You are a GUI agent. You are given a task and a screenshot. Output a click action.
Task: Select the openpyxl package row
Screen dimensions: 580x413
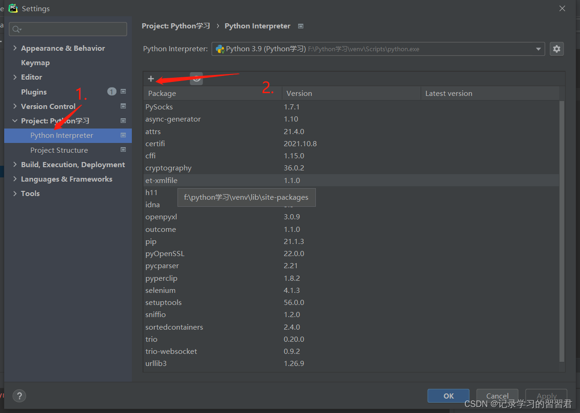[351, 217]
